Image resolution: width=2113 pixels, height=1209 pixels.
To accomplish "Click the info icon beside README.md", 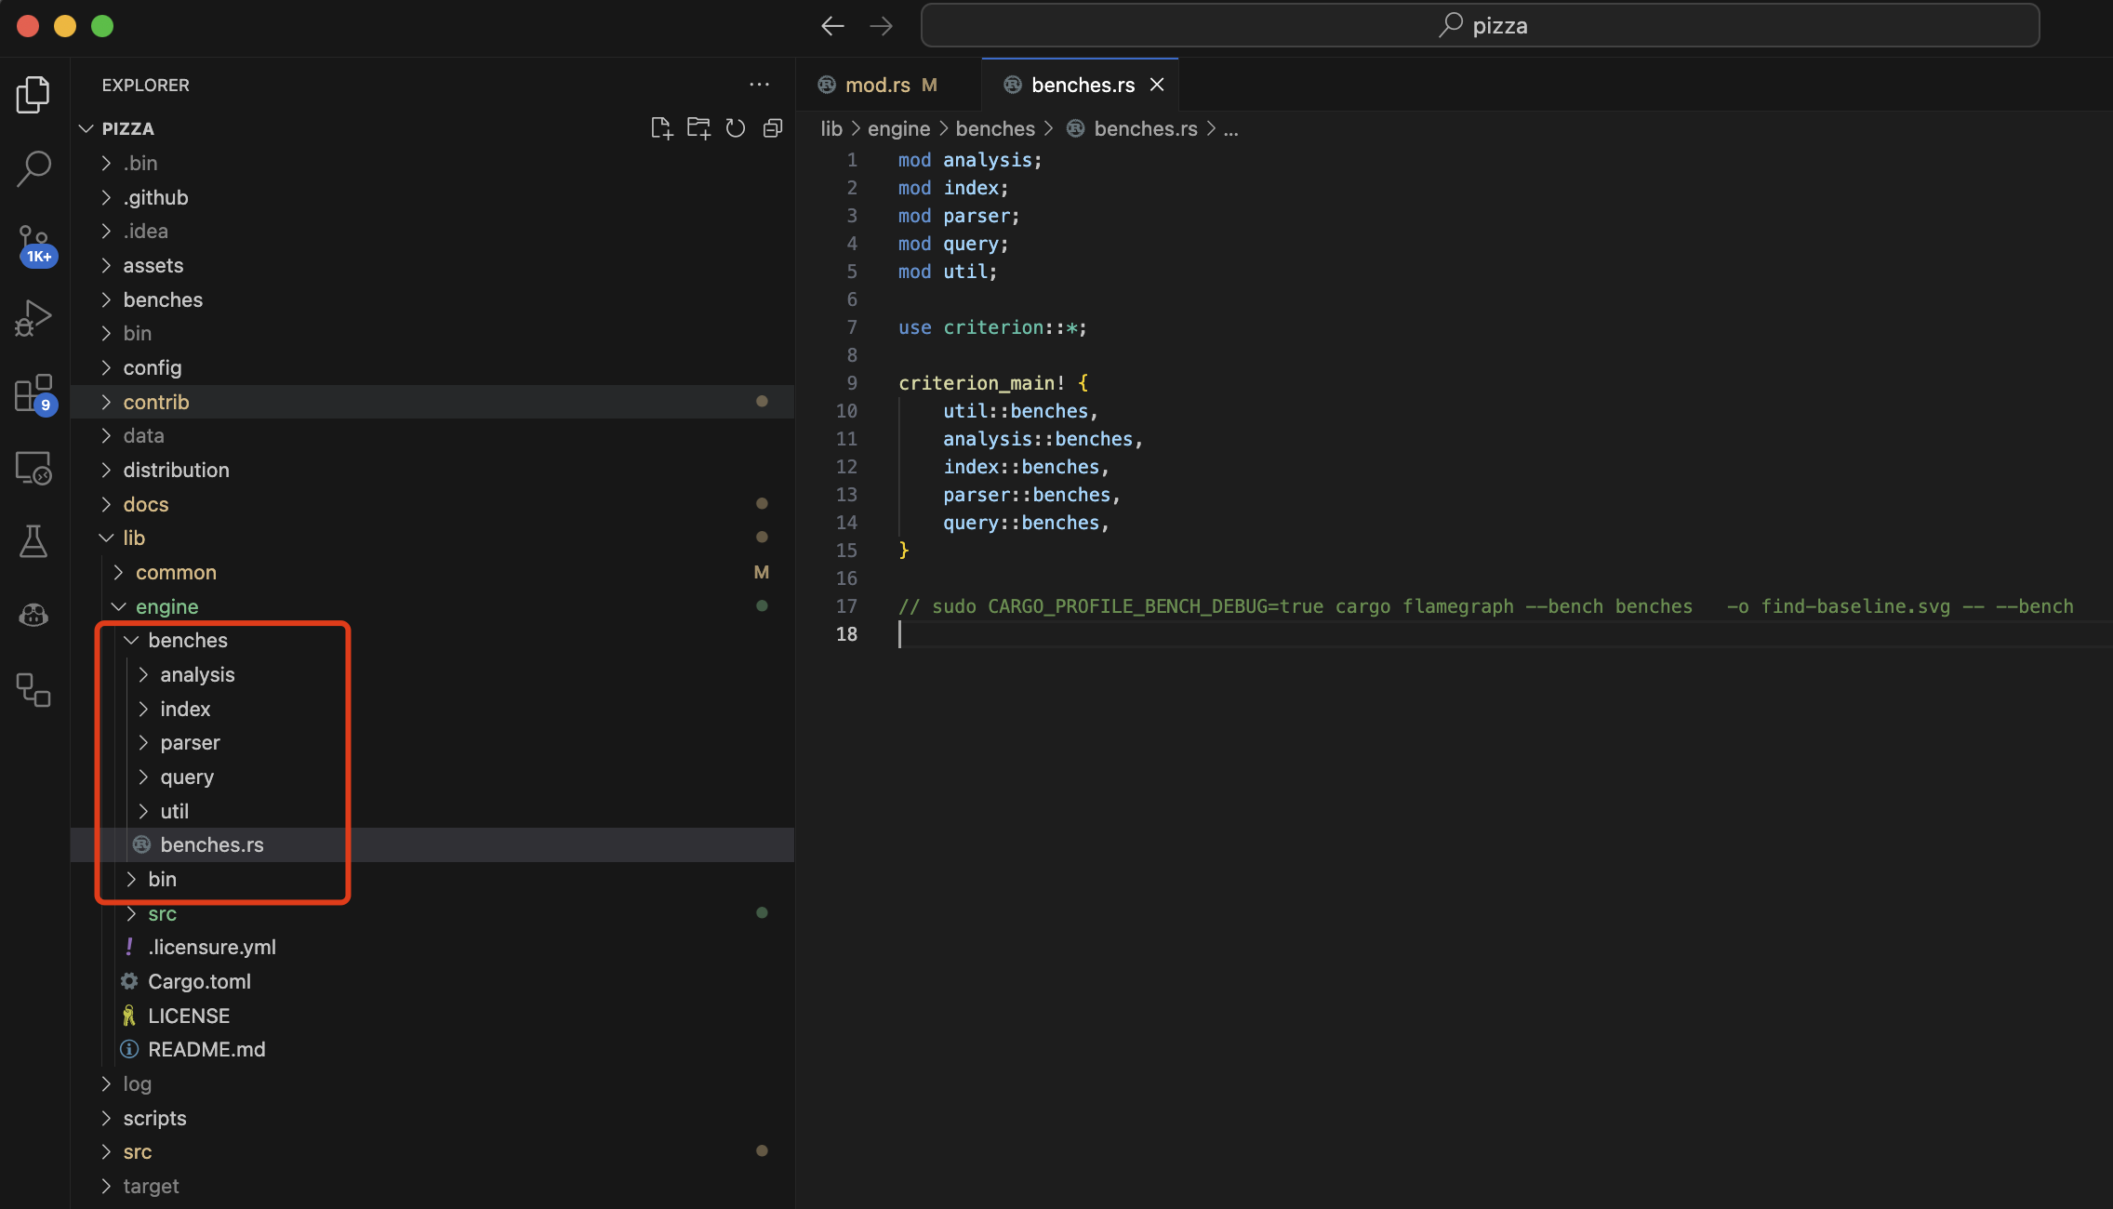I will coord(129,1049).
